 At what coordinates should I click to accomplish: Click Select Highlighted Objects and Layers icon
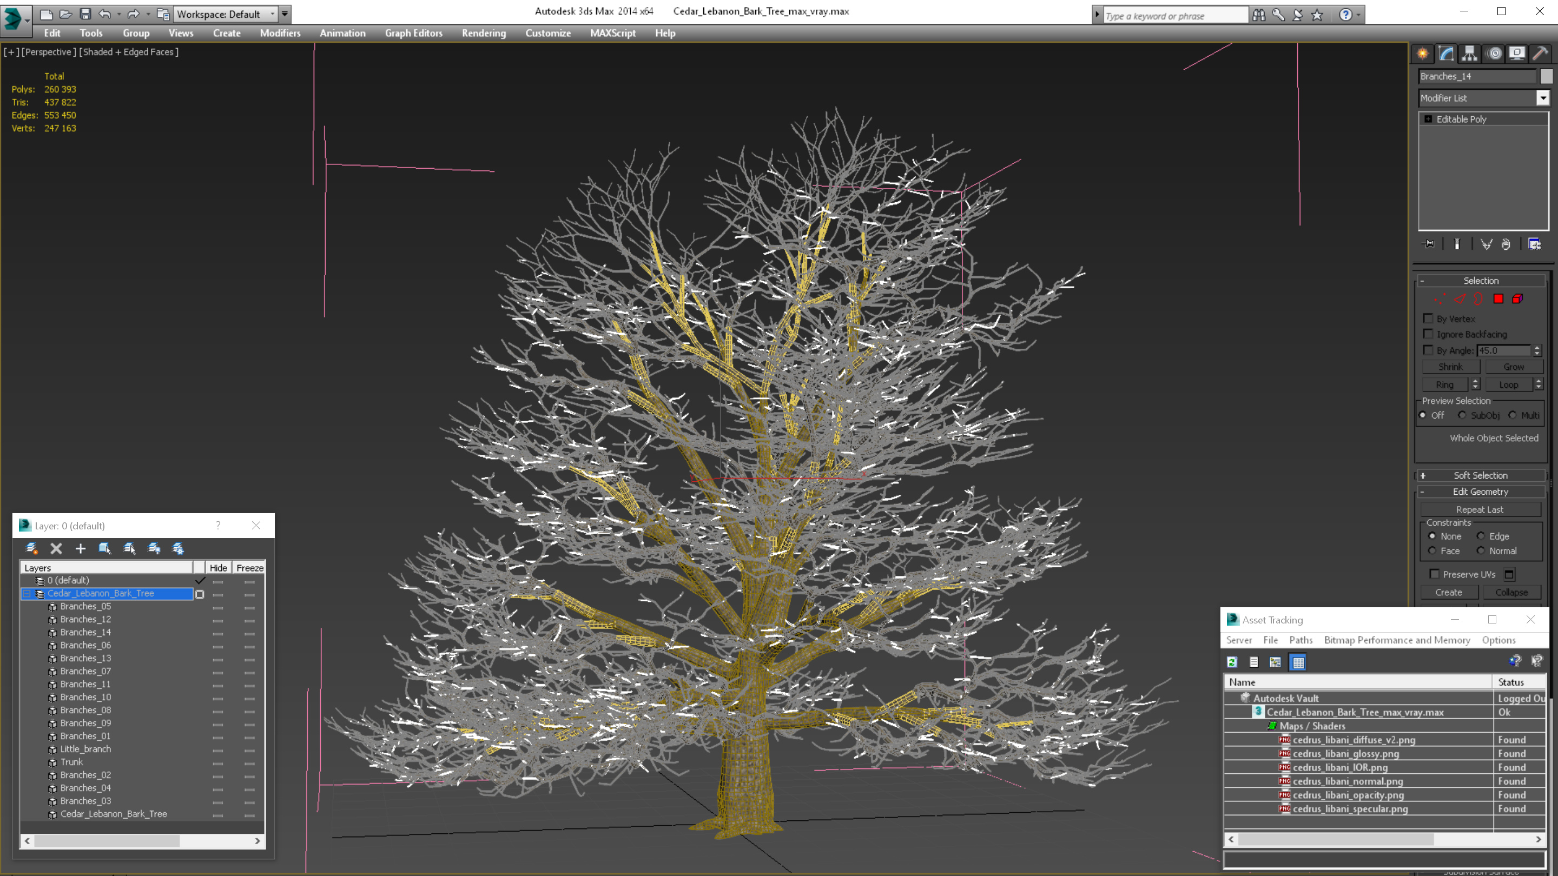click(x=104, y=548)
